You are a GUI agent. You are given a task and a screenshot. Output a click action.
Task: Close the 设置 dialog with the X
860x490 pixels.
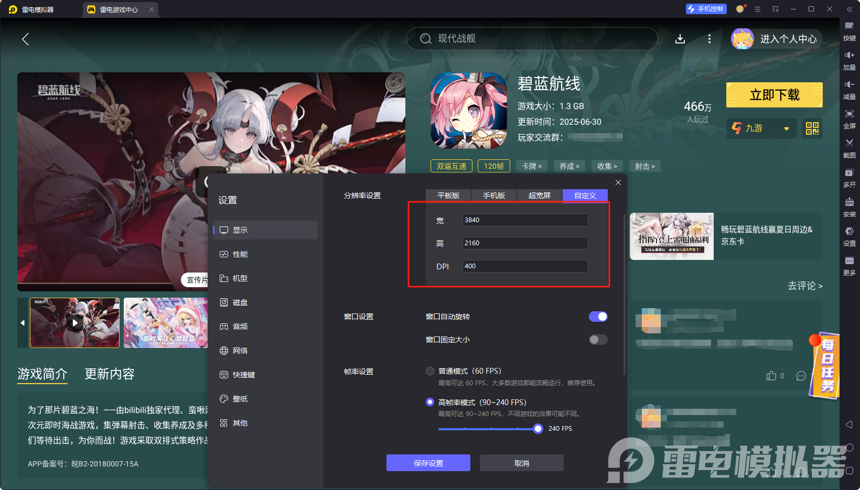tap(618, 182)
